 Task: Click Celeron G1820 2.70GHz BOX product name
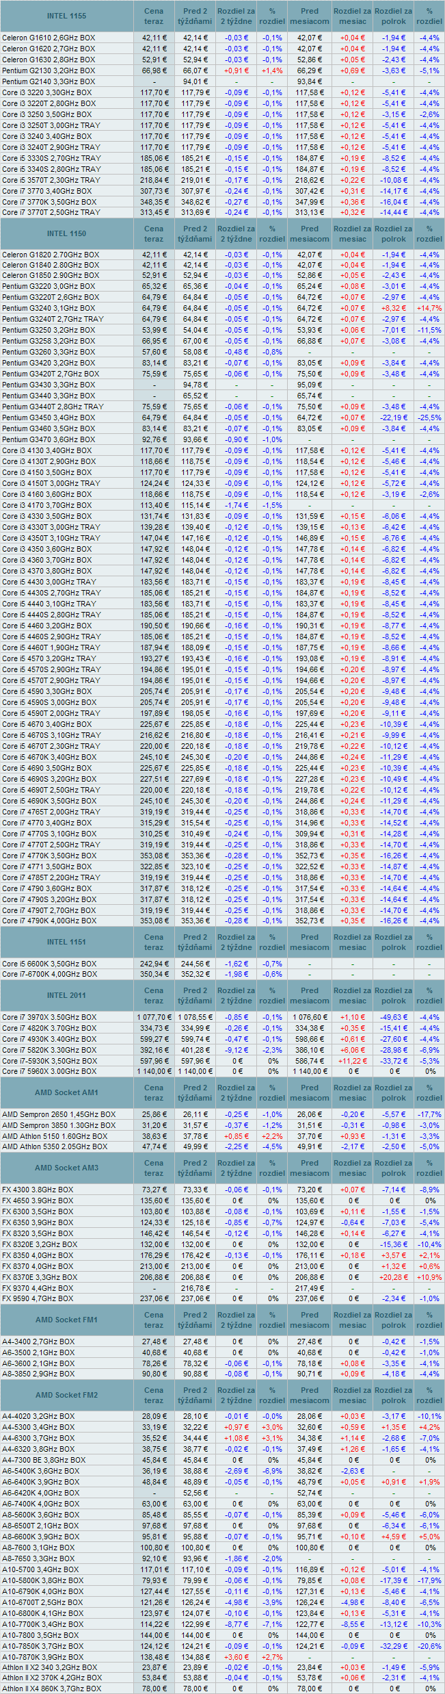point(50,255)
